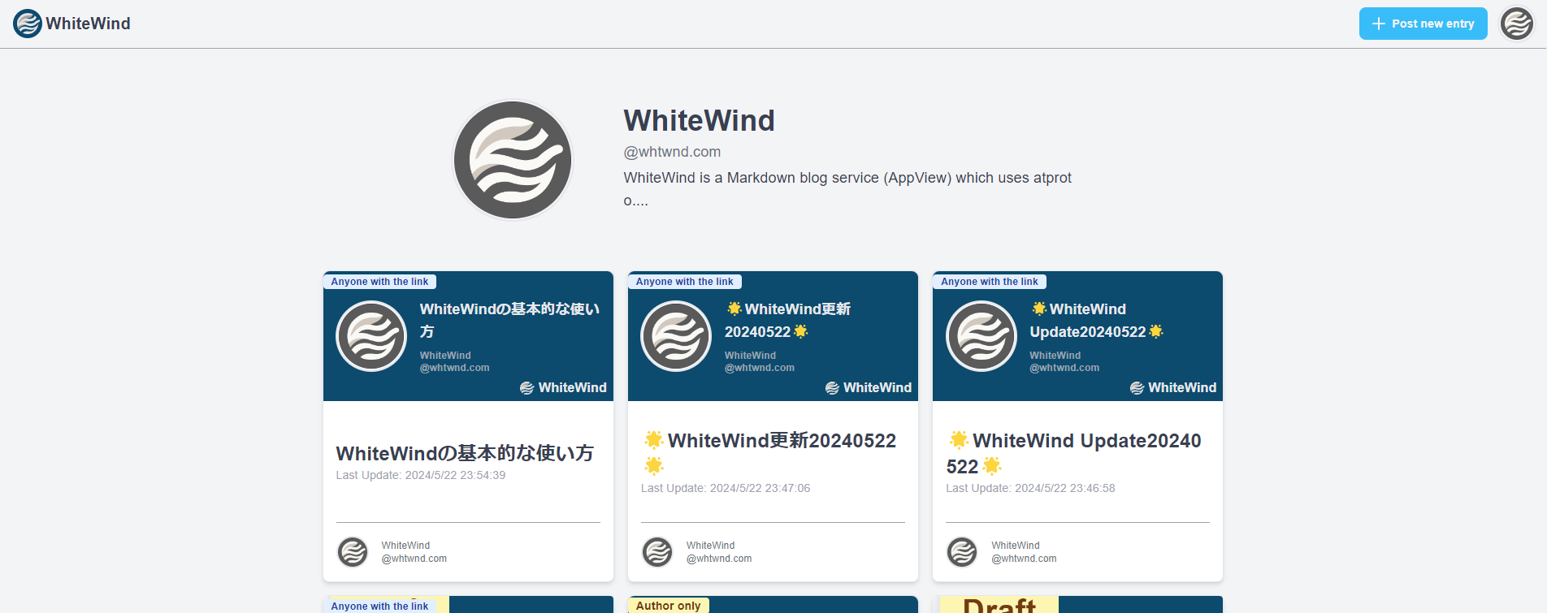Viewport: 1547px width, 613px height.
Task: Click the WhiteWind Update20240522 card banner image
Action: coord(1077,337)
